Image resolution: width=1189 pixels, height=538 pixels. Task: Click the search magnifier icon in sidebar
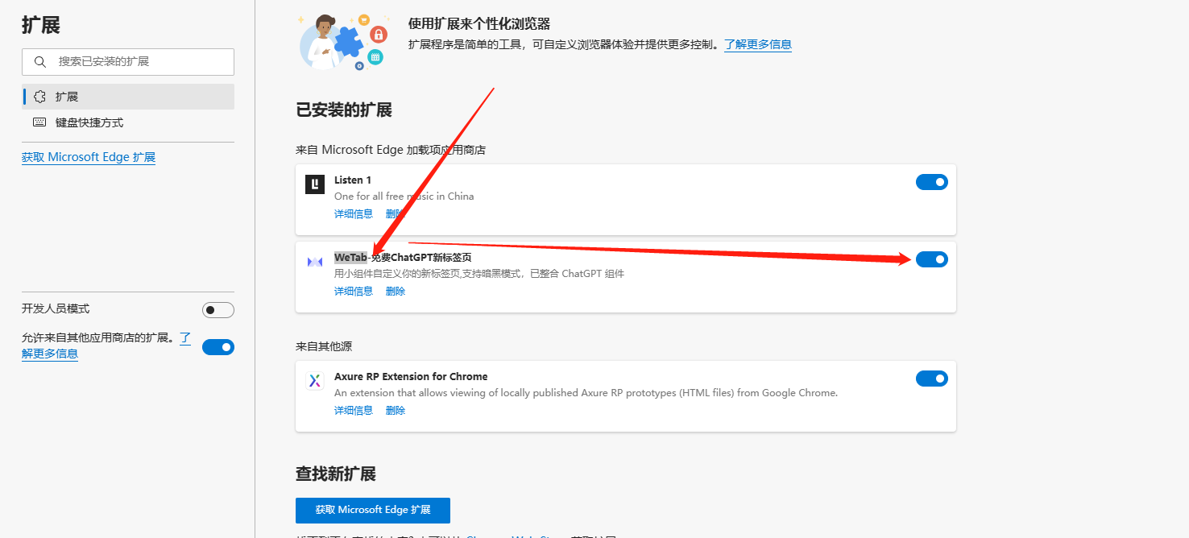point(40,62)
